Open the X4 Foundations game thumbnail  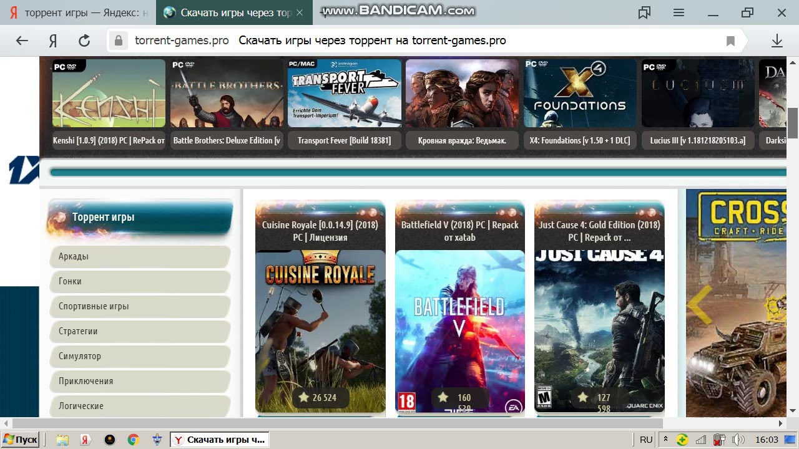pos(580,94)
